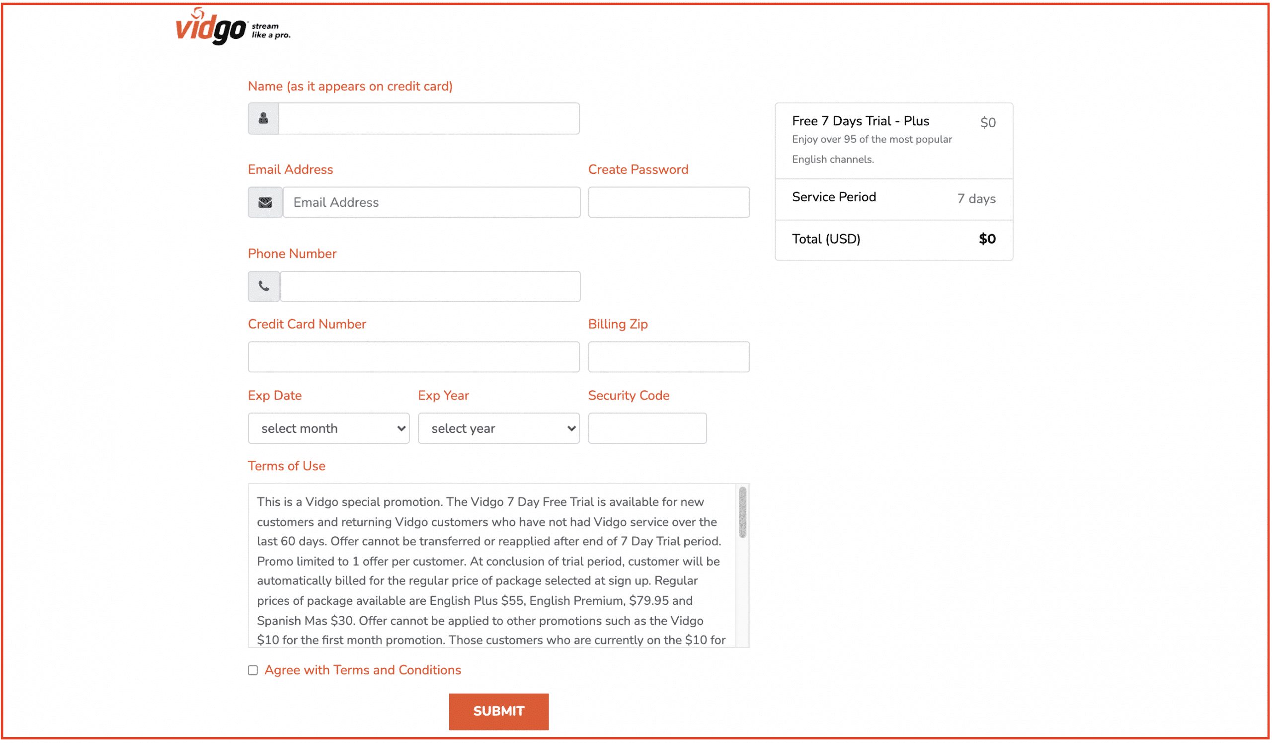The height and width of the screenshot is (743, 1272).
Task: Focus the Credit Card Number field
Action: [x=413, y=357]
